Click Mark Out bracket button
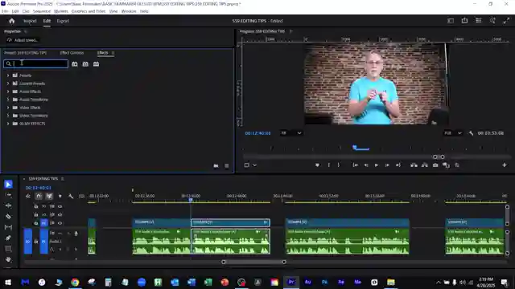 [339, 165]
